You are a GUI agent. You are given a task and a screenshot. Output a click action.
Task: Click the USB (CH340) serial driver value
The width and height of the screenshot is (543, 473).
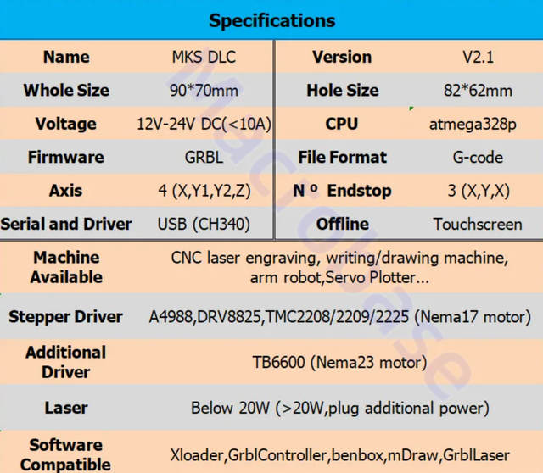[x=204, y=225]
